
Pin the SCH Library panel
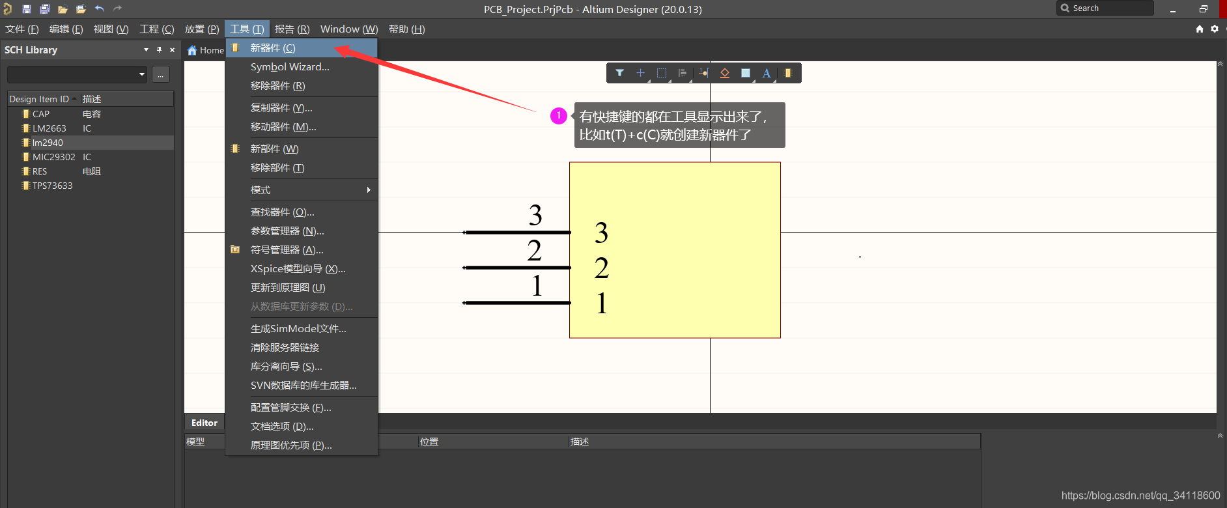click(159, 49)
